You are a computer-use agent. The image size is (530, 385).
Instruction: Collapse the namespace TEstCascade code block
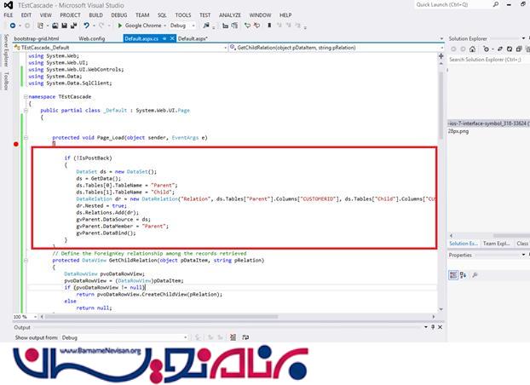click(x=24, y=97)
